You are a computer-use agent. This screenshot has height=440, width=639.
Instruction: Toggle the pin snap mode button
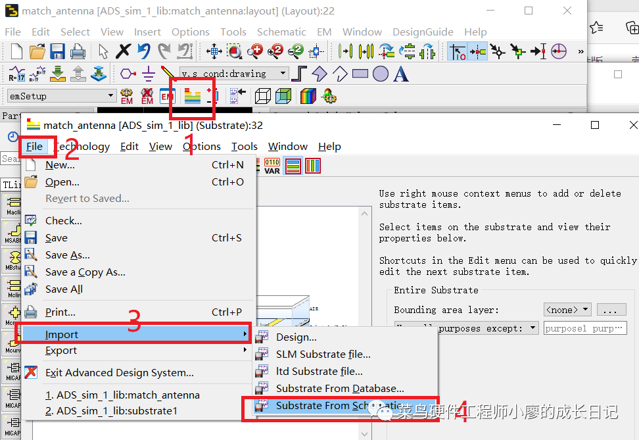tap(478, 51)
